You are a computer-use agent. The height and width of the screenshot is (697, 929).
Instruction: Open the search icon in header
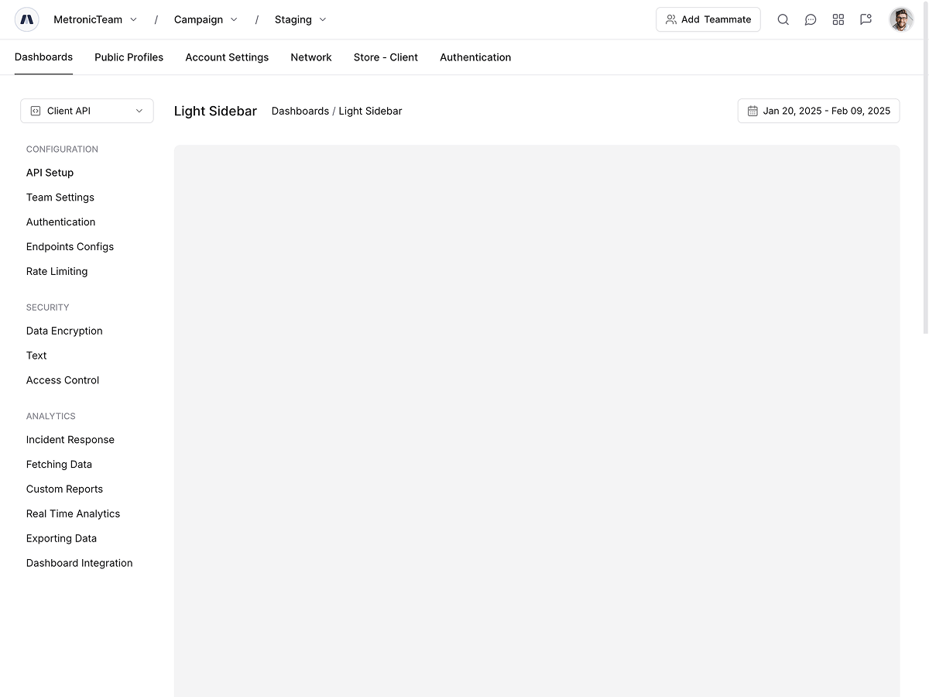(783, 19)
